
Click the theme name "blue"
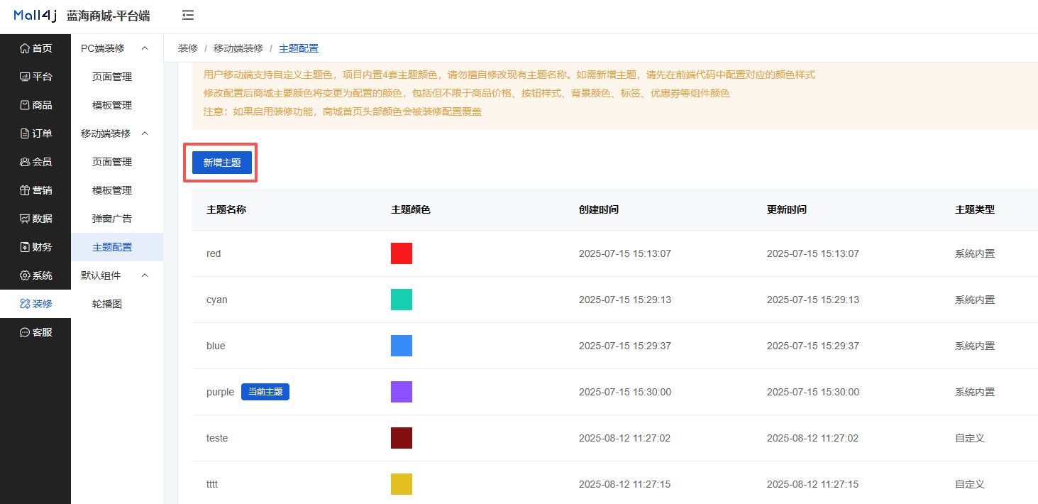[216, 346]
